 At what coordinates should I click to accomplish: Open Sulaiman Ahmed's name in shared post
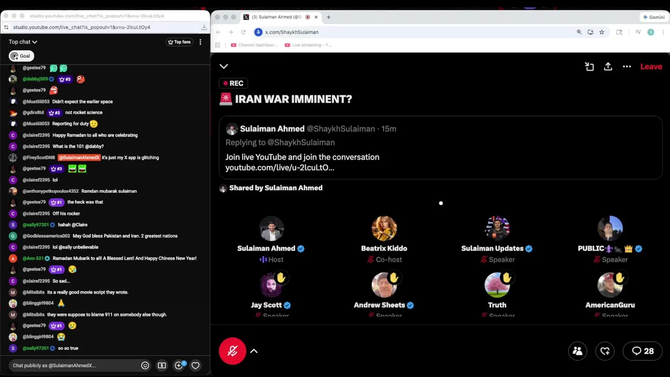(272, 129)
